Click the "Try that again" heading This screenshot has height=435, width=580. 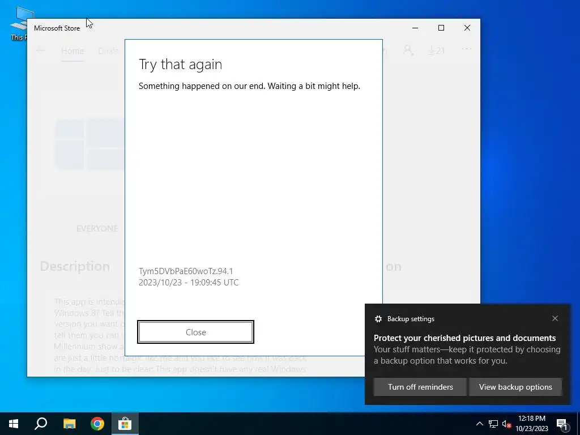click(181, 65)
